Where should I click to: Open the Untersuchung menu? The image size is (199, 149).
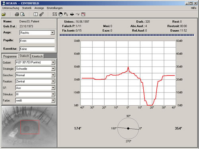(x=11, y=8)
